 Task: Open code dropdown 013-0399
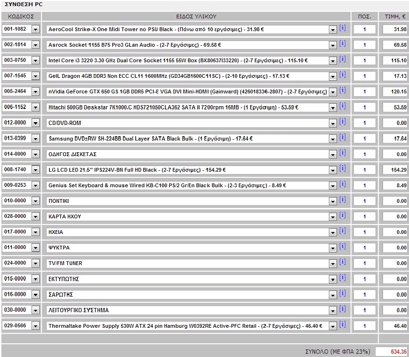(x=35, y=138)
